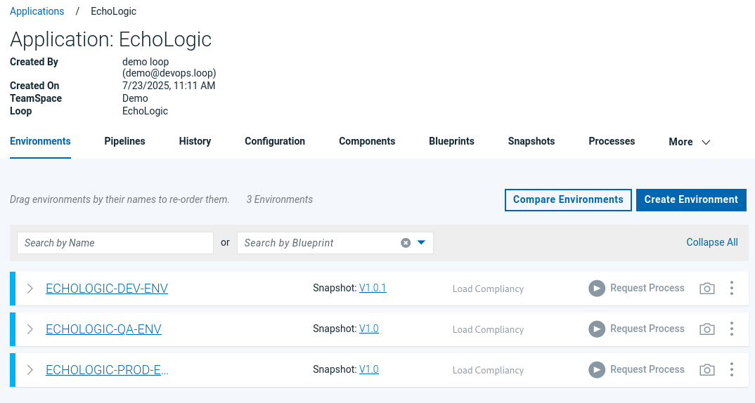
Task: Take snapshot of ECHOLOGIC-PROD environment via camera icon
Action: 707,370
